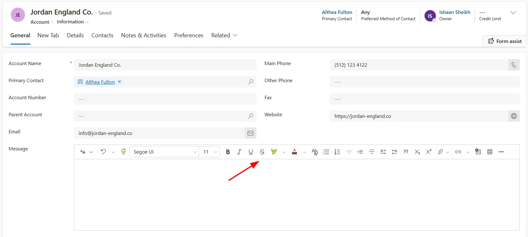Open the Form assist button
Screen dimensions: 528x237
pyautogui.click(x=505, y=41)
